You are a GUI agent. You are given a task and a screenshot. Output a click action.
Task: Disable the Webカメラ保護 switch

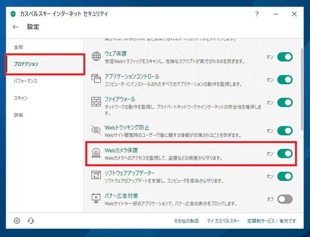(x=285, y=154)
